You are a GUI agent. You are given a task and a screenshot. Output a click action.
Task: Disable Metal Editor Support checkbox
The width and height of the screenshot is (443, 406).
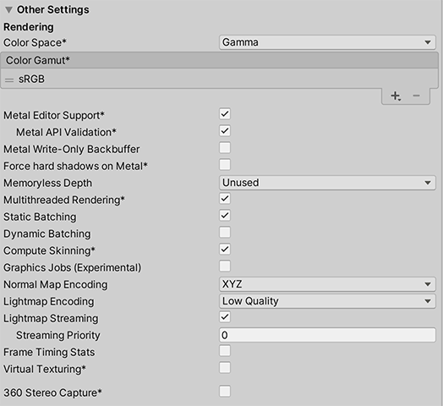[225, 114]
